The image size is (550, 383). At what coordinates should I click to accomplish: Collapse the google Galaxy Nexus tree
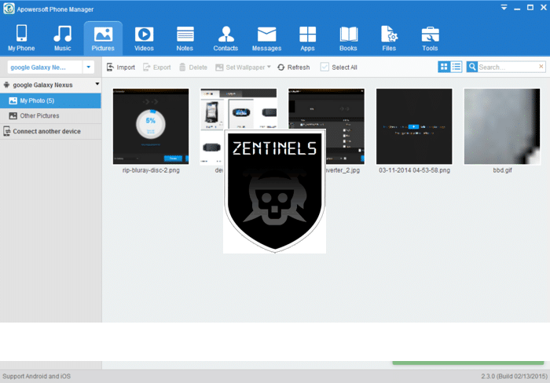pyautogui.click(x=97, y=84)
